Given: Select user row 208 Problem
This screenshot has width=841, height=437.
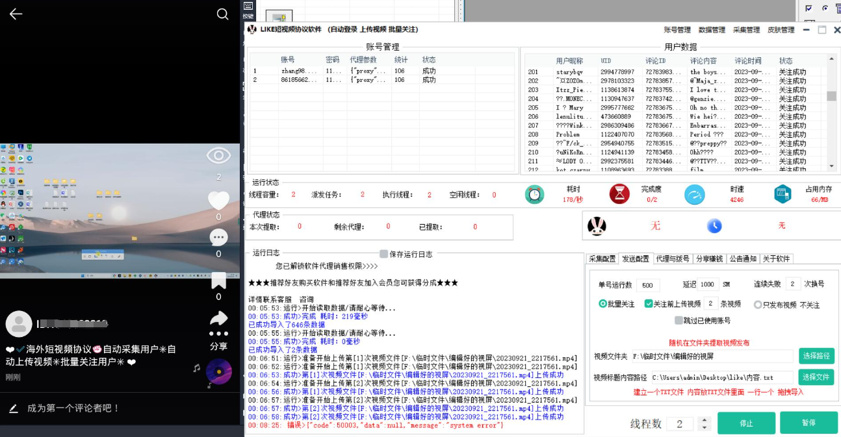Looking at the screenshot, I should click(676, 134).
